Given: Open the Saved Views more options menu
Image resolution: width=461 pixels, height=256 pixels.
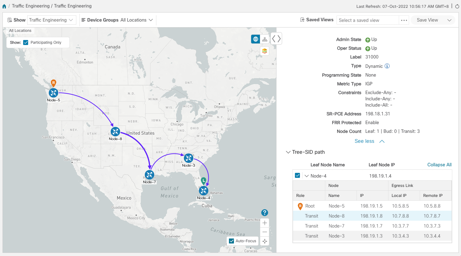Looking at the screenshot, I should pos(404,20).
